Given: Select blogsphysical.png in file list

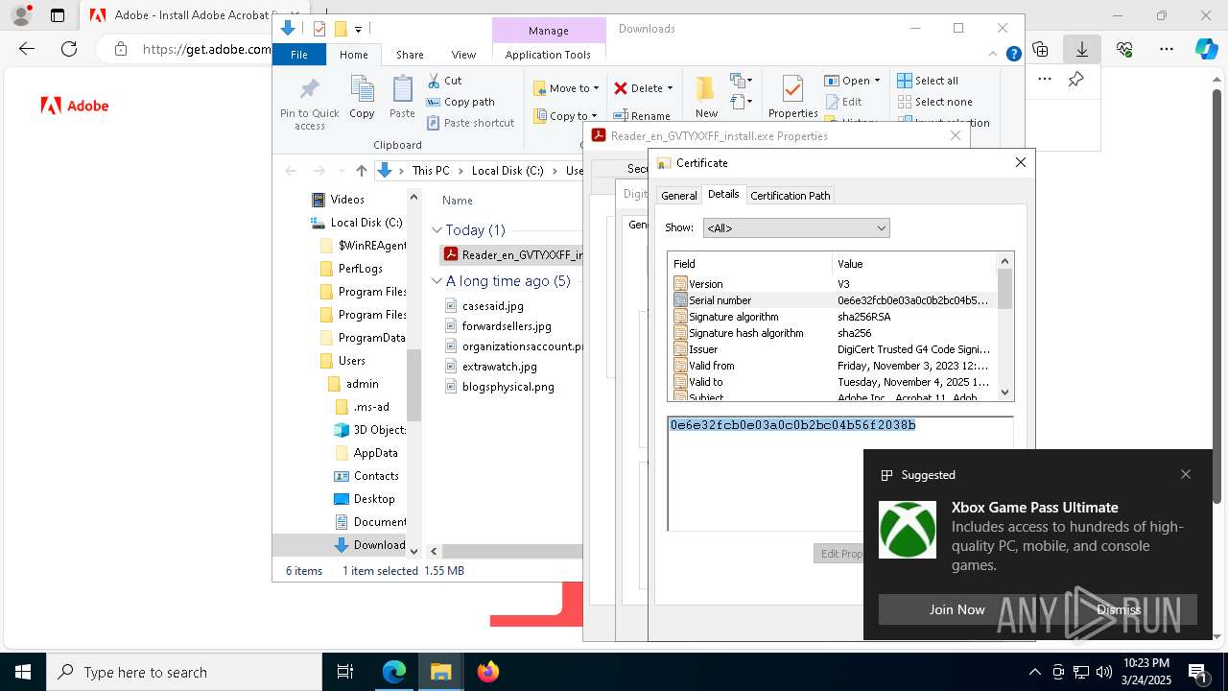Looking at the screenshot, I should [508, 387].
